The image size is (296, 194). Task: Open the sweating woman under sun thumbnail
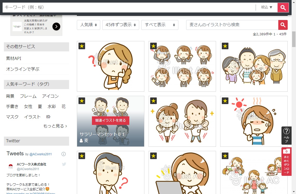pyautogui.click(x=254, y=121)
